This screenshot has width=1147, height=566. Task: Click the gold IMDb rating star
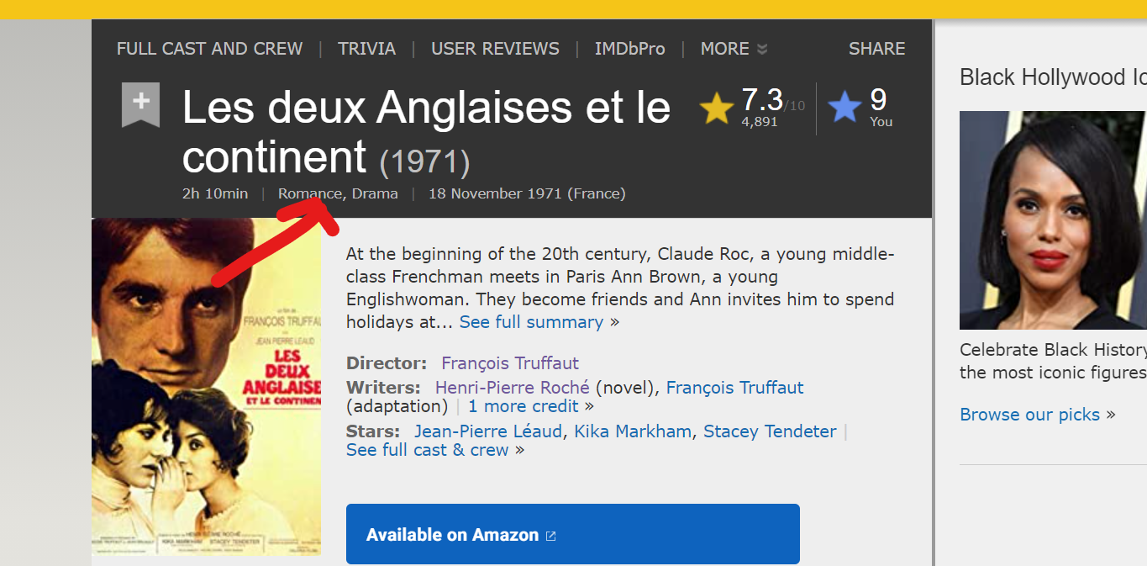tap(717, 108)
